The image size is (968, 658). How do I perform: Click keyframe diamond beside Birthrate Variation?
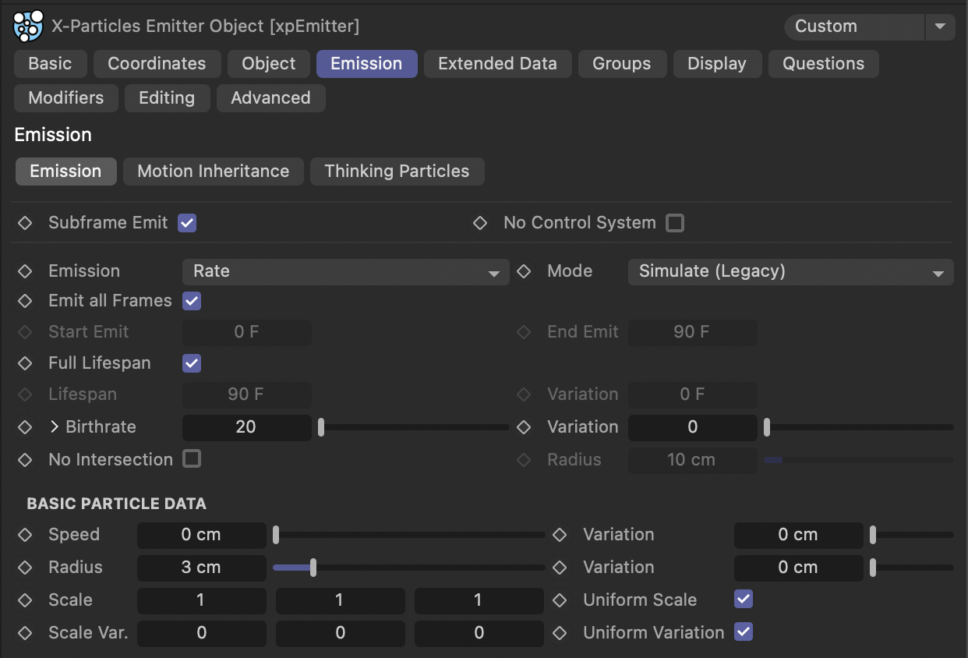[x=524, y=427]
